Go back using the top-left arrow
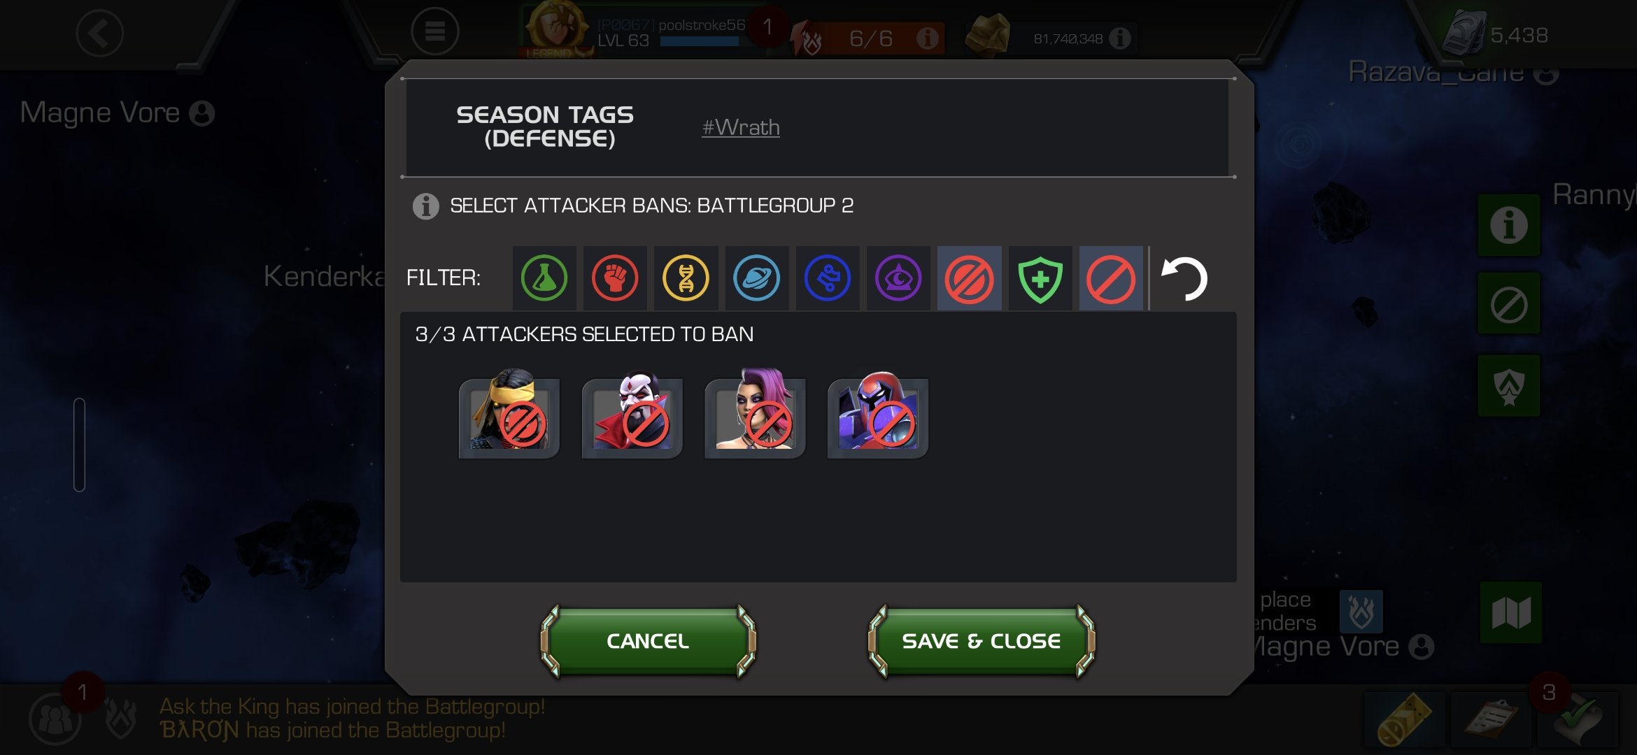Image resolution: width=1637 pixels, height=755 pixels. tap(100, 33)
